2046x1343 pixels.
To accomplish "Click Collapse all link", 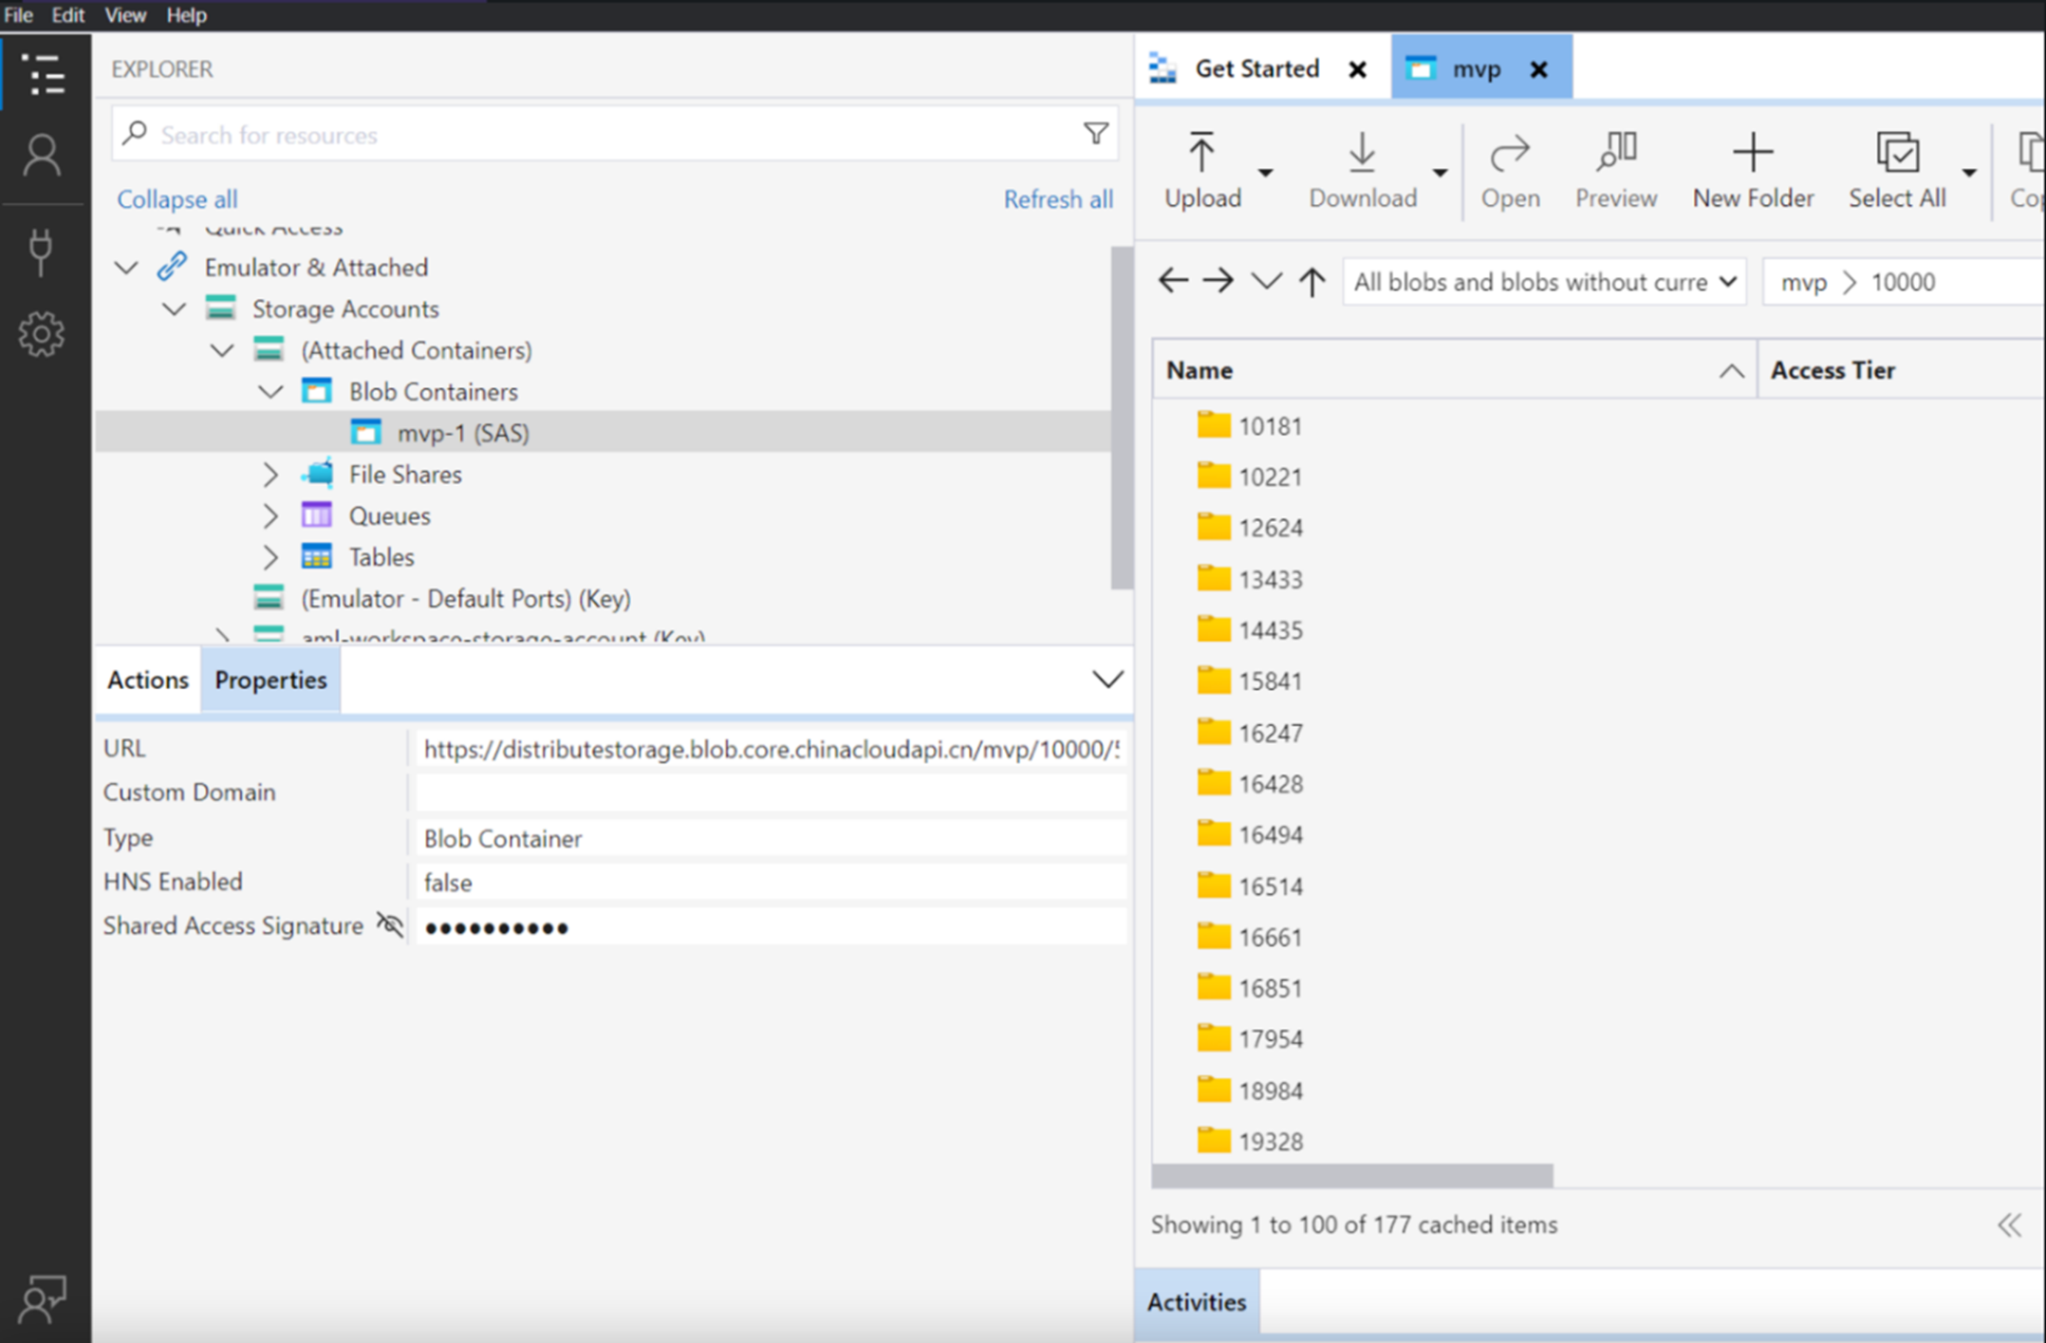I will pyautogui.click(x=177, y=199).
